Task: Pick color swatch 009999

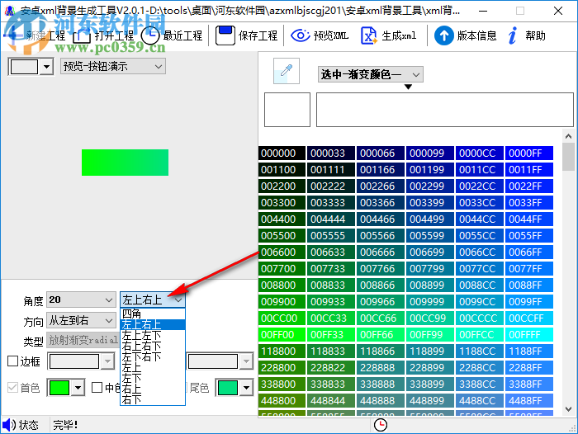Action: coord(430,301)
